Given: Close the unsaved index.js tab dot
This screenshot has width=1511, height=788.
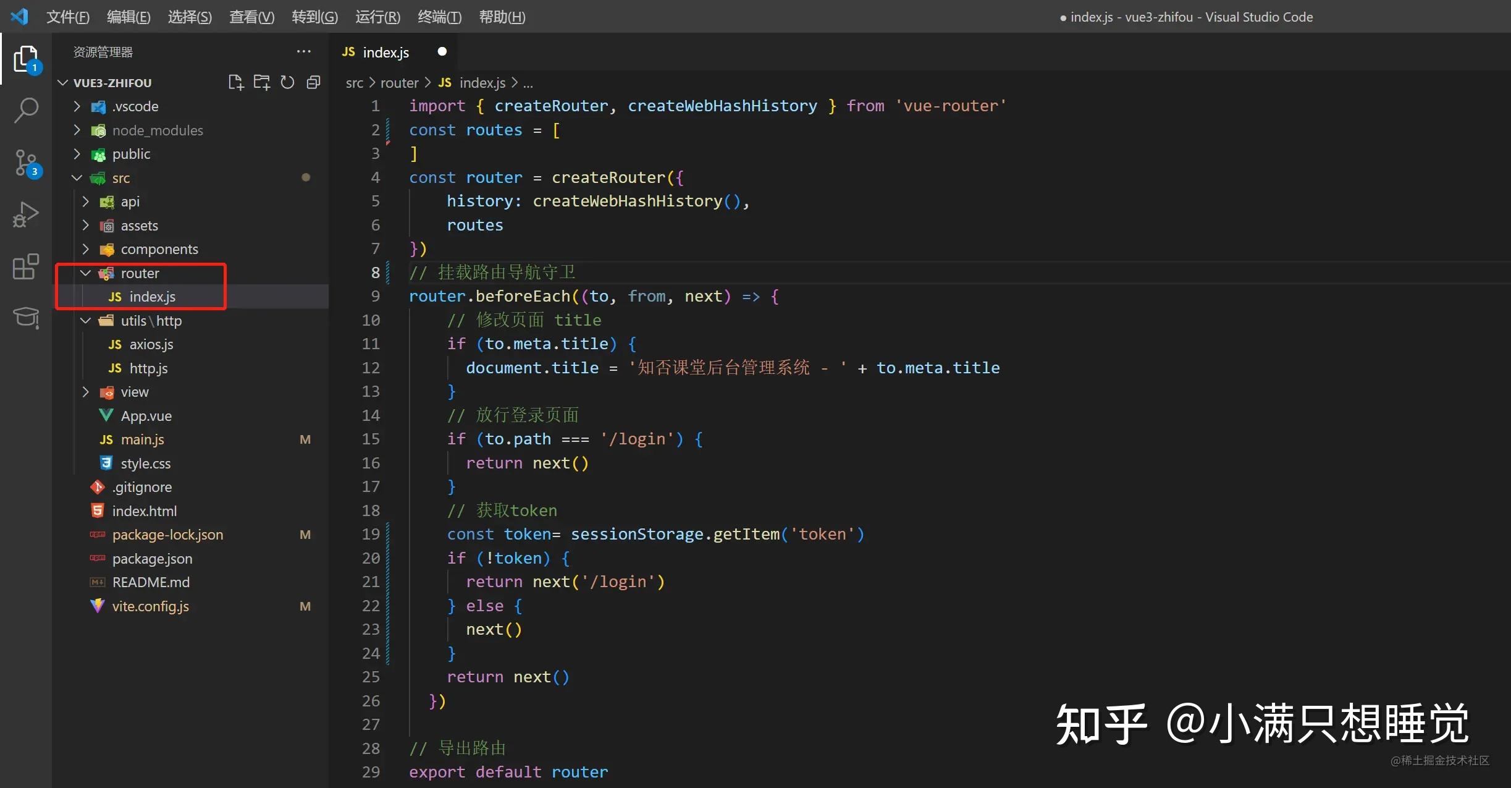Looking at the screenshot, I should [x=442, y=51].
